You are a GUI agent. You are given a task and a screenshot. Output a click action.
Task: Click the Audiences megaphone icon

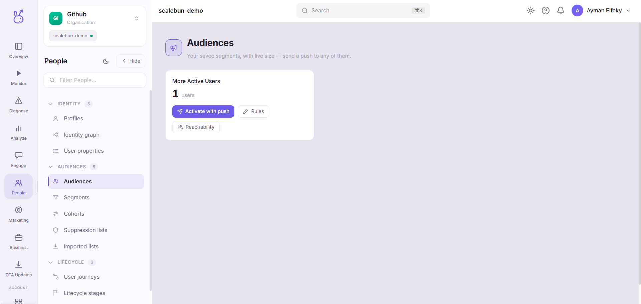point(174,48)
